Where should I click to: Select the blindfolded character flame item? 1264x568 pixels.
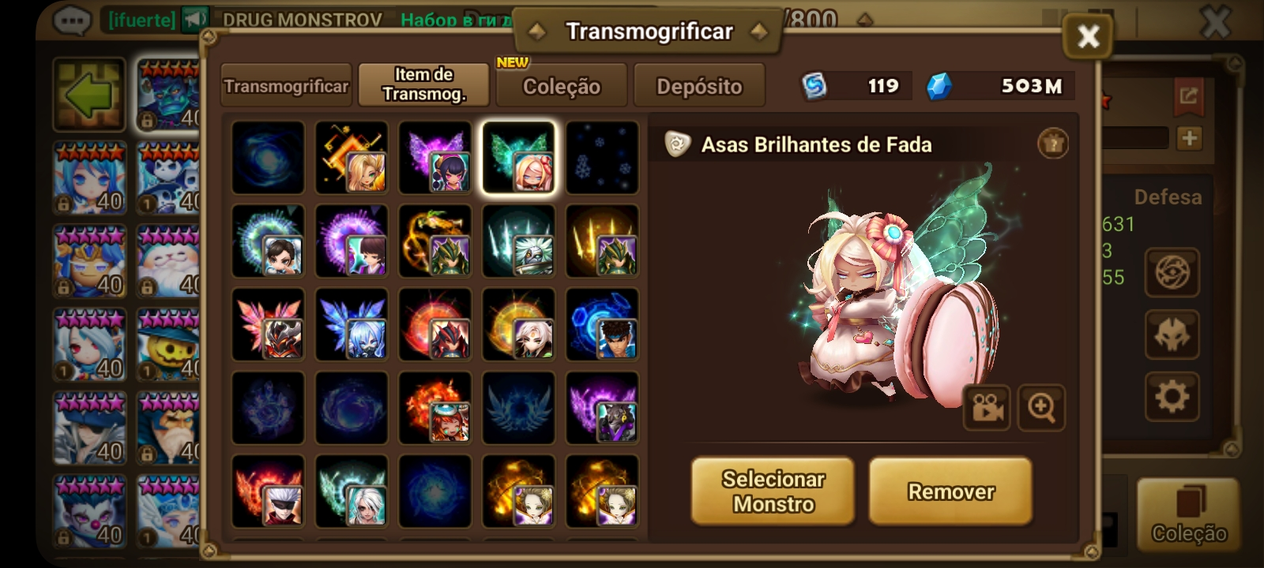[x=268, y=491]
